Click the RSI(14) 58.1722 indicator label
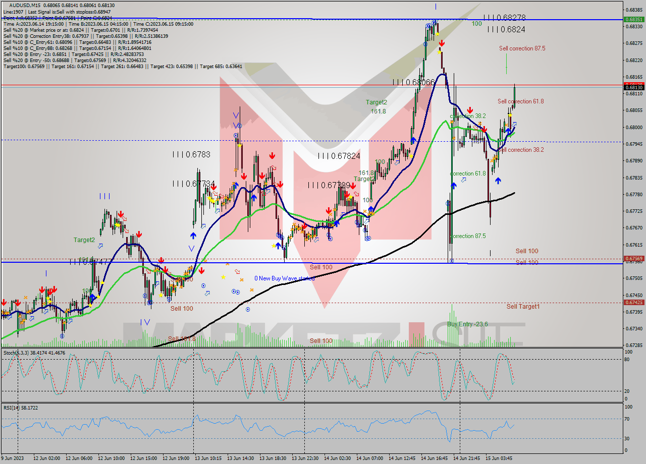Image resolution: width=646 pixels, height=464 pixels. click(x=21, y=408)
